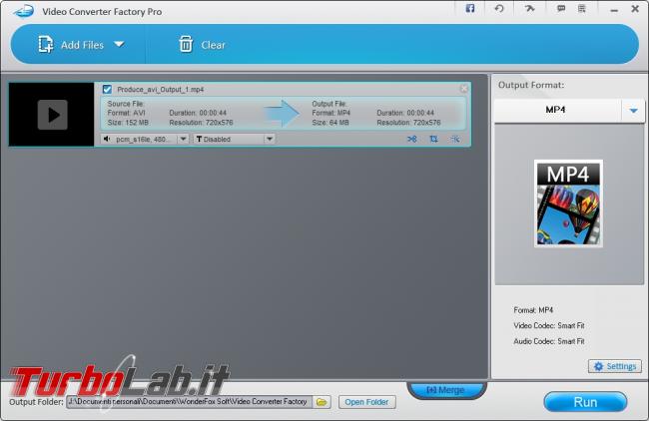This screenshot has height=421, width=649.
Task: Select the file name Produce_avi_Output_1.mp4
Action: [x=160, y=90]
